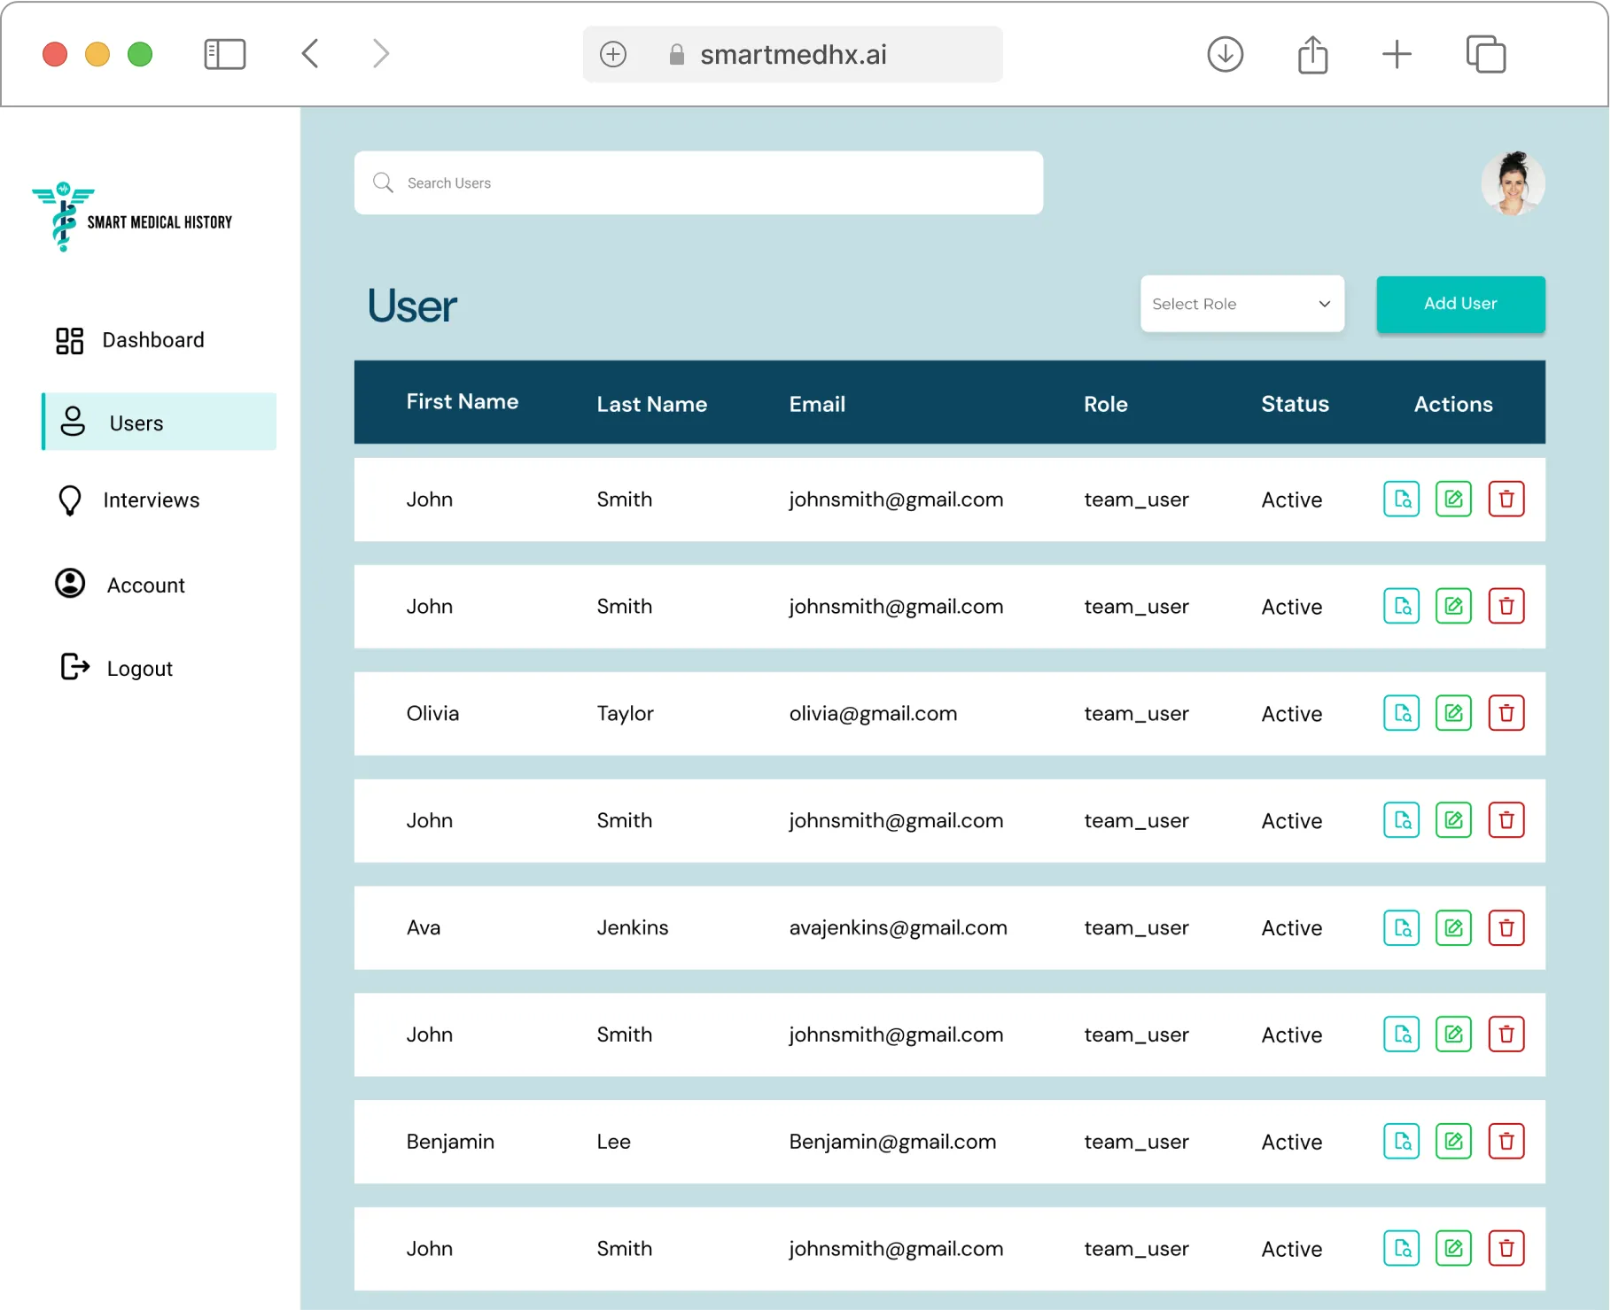Viewport: 1611px width, 1310px height.
Task: Click the Actions column header
Action: pos(1453,404)
